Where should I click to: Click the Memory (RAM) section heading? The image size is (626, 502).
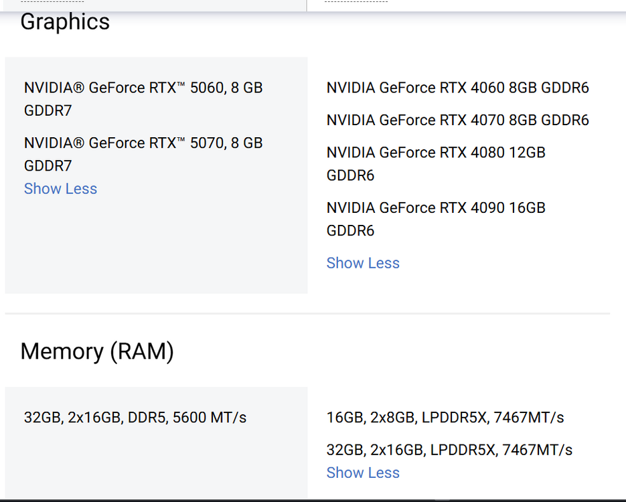coord(97,351)
